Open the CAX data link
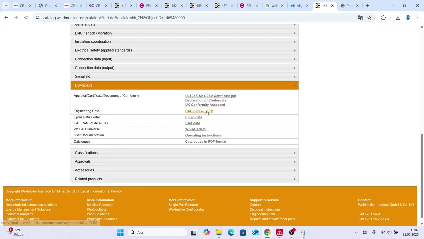 coord(193,123)
